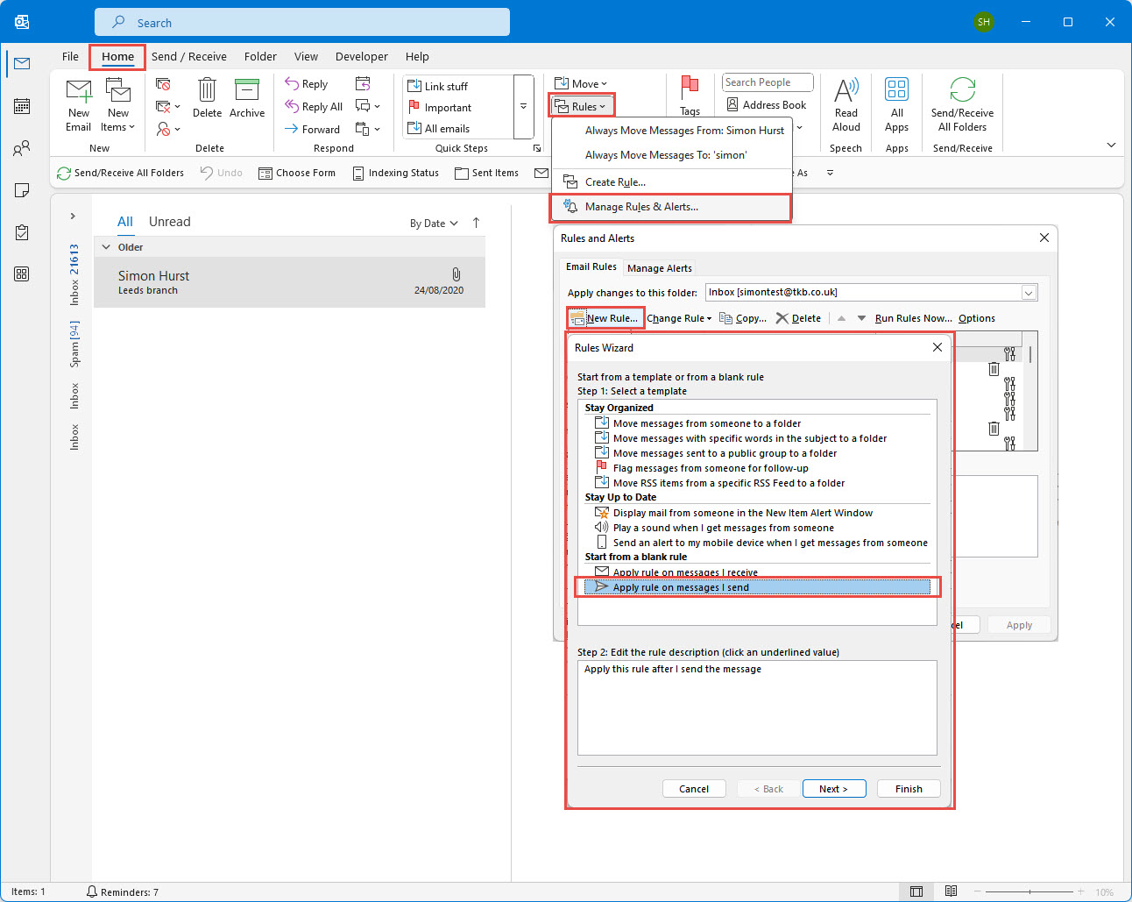Click Cancel in the Rules Wizard

click(x=694, y=789)
